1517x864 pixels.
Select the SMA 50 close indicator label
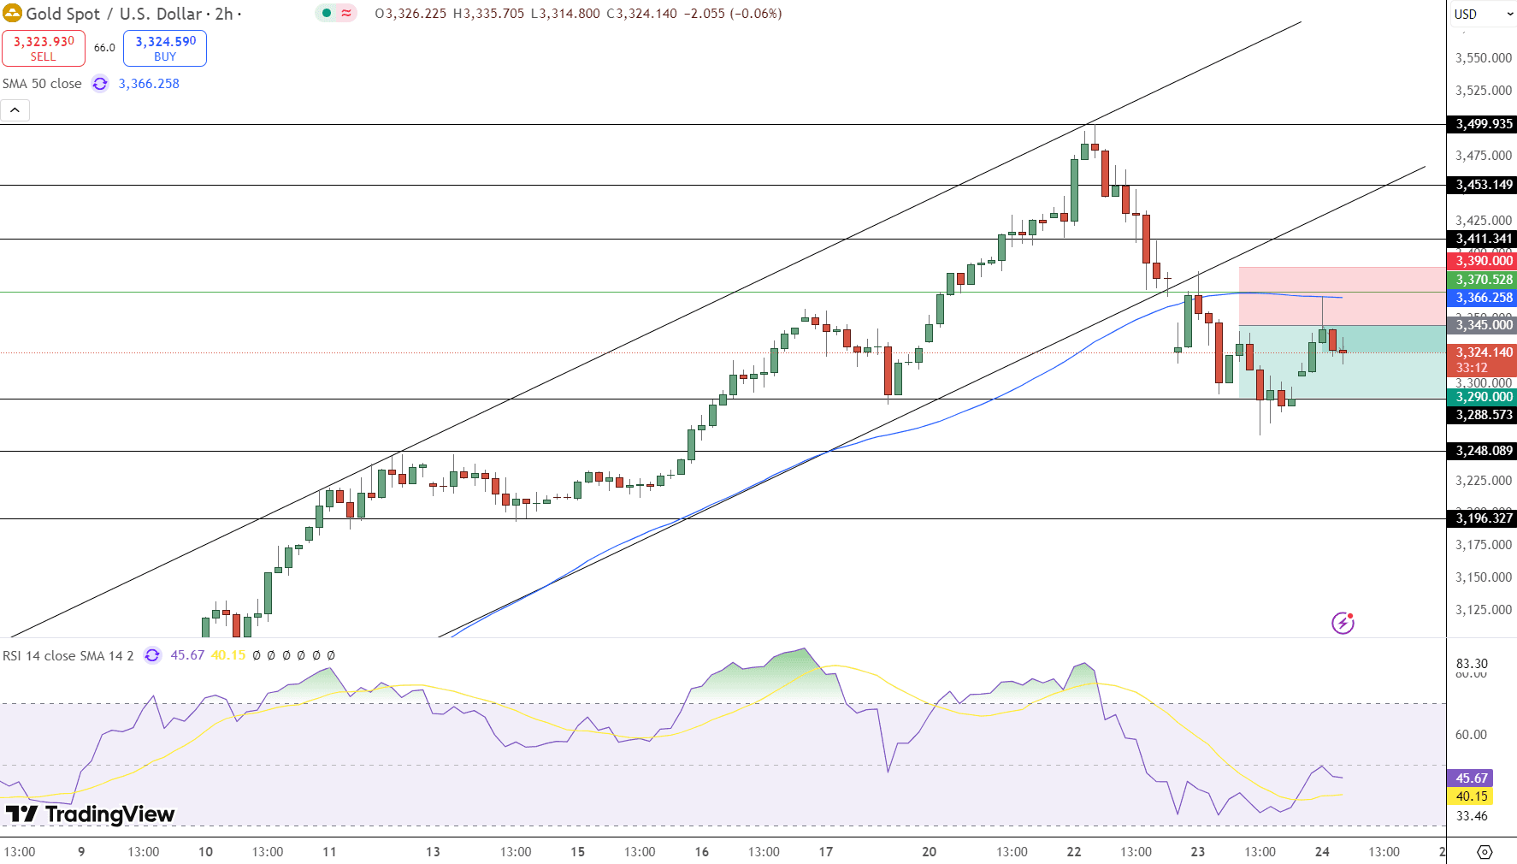tap(42, 84)
